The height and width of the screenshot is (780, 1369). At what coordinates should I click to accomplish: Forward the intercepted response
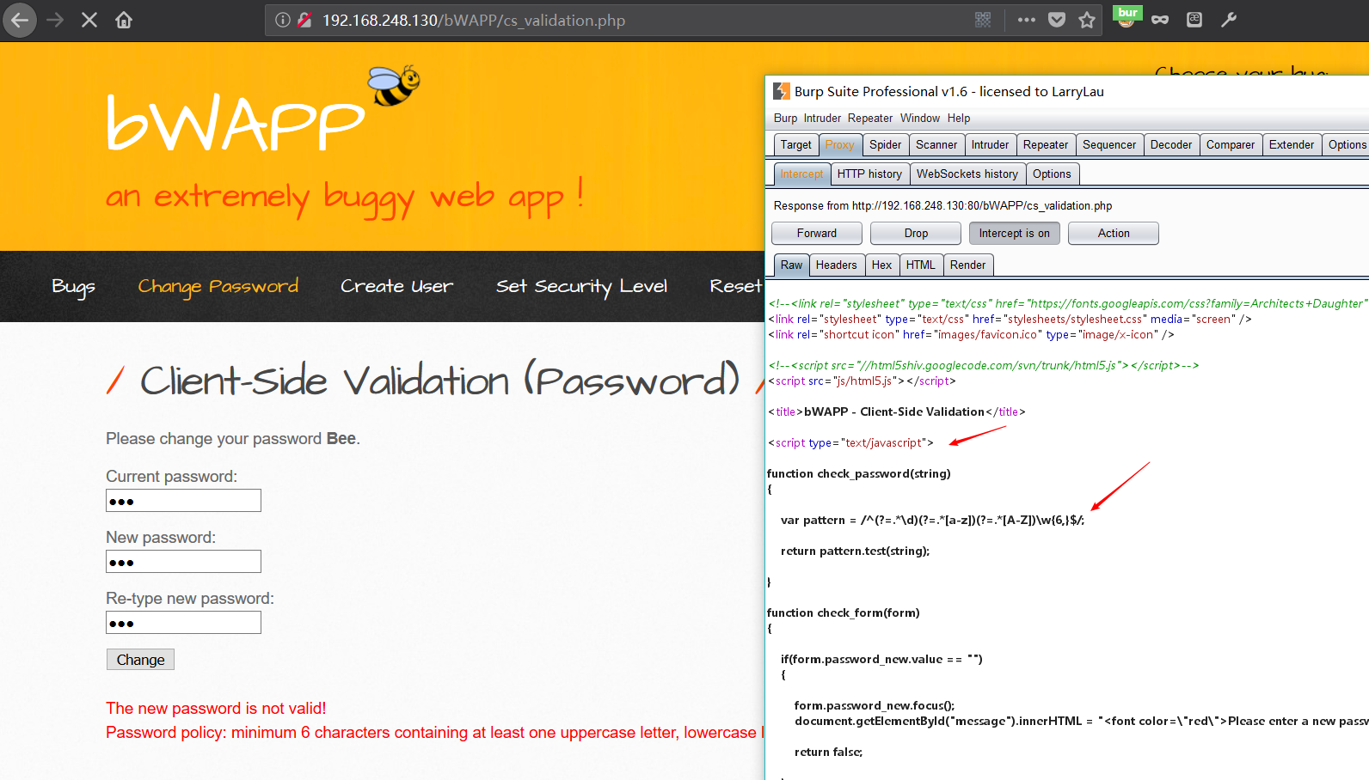coord(816,234)
